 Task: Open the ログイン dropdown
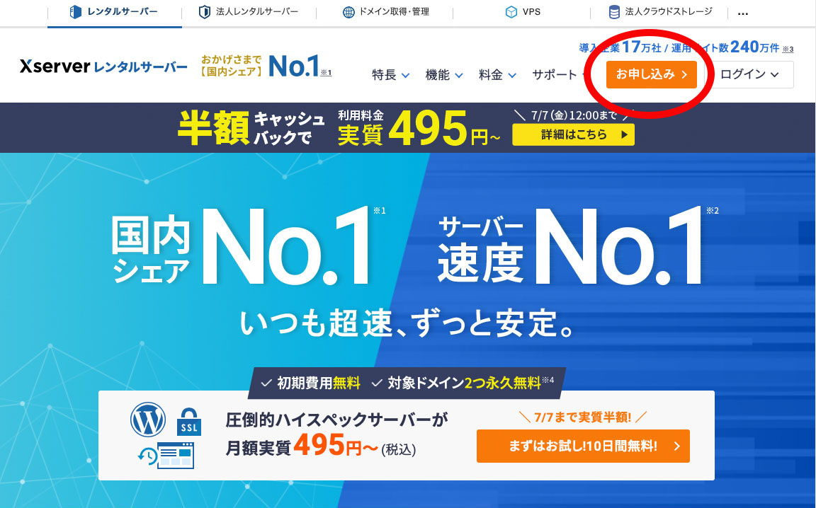point(749,74)
